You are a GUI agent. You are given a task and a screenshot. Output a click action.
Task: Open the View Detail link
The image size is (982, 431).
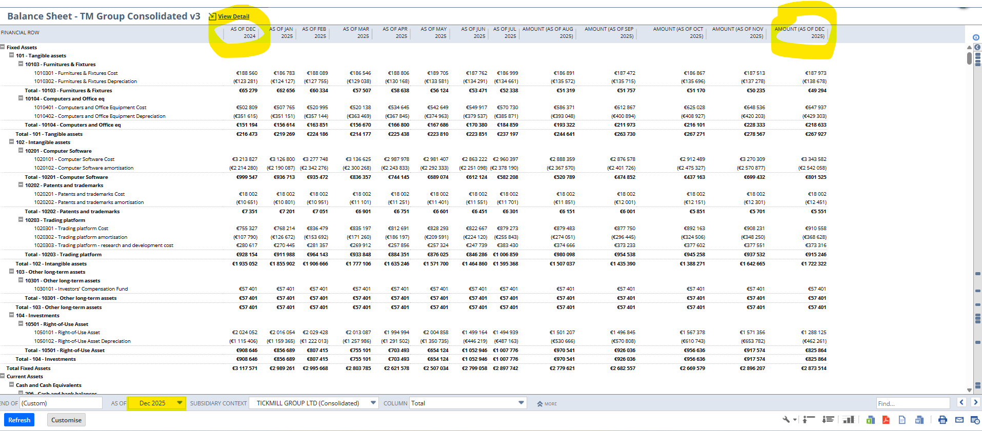tap(233, 16)
